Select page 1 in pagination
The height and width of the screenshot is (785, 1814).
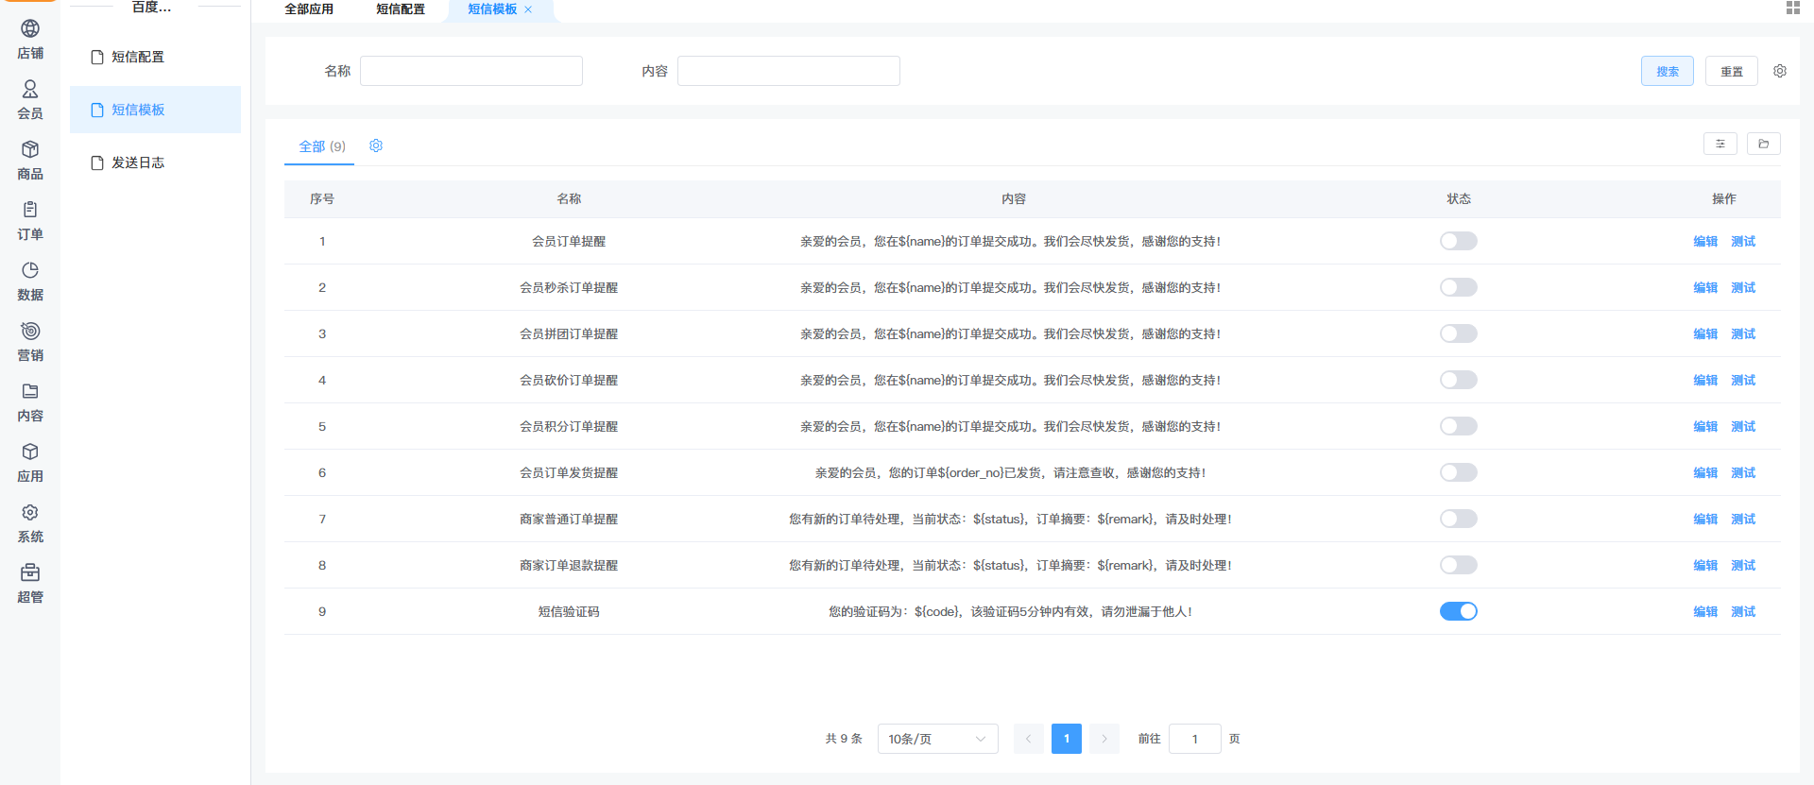pos(1067,739)
